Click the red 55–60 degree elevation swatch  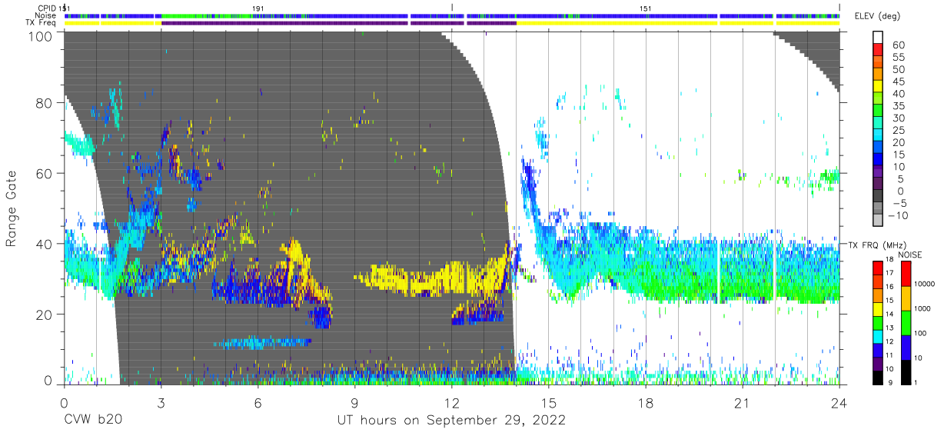(x=878, y=50)
